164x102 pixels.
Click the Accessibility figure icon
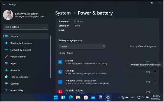[7, 90]
